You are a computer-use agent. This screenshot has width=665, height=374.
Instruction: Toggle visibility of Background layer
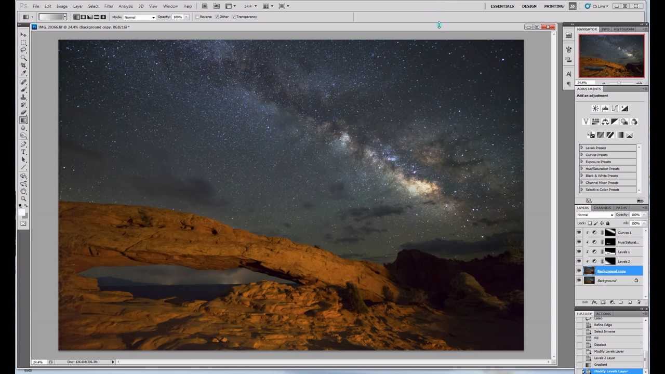[x=579, y=280]
